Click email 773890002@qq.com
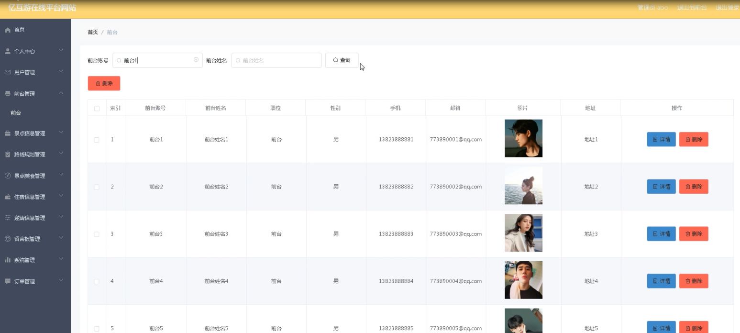 [456, 187]
